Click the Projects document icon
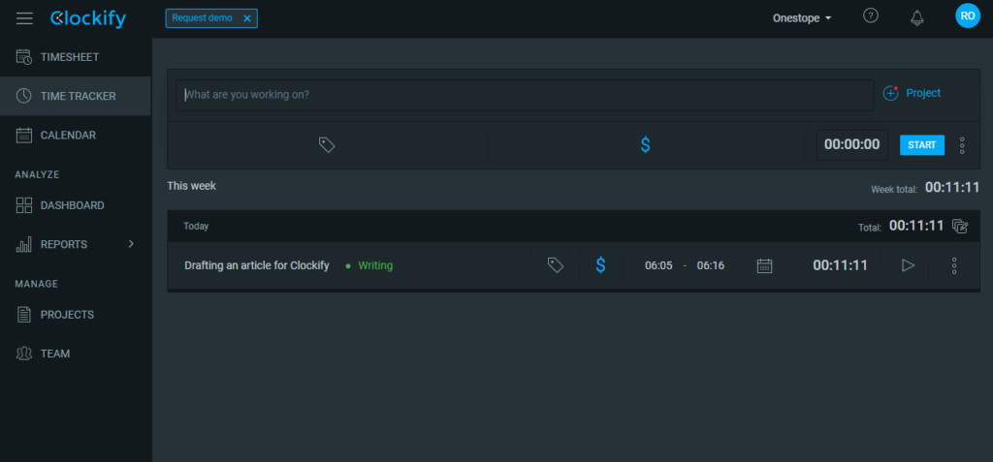The height and width of the screenshot is (462, 993). [24, 315]
